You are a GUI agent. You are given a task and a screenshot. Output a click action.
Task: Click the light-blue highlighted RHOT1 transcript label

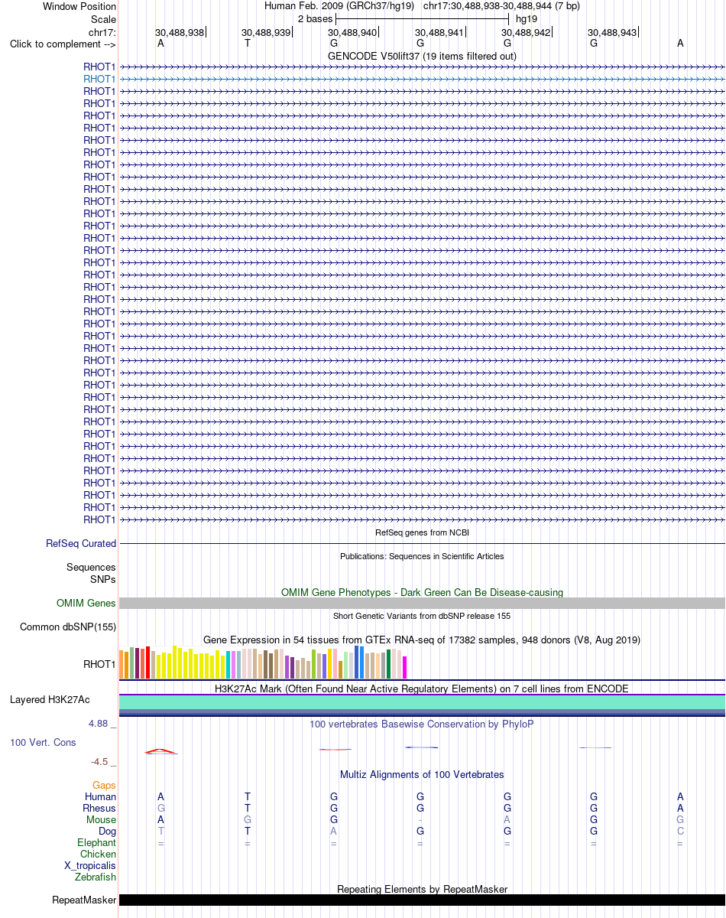tap(99, 79)
